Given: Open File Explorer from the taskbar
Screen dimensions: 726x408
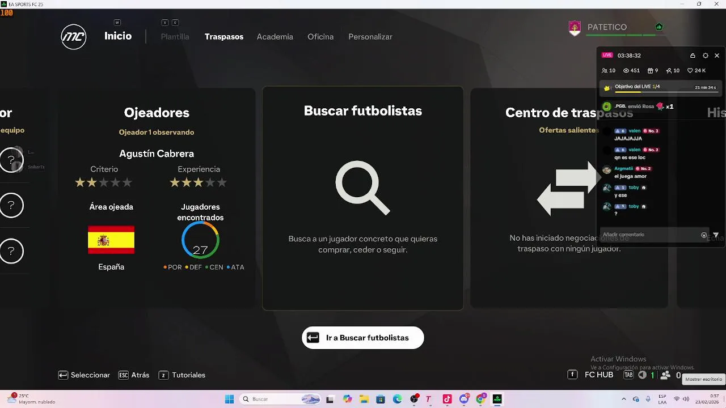Looking at the screenshot, I should point(364,399).
